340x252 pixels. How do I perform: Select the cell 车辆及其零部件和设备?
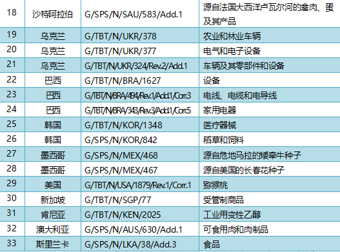click(x=270, y=66)
